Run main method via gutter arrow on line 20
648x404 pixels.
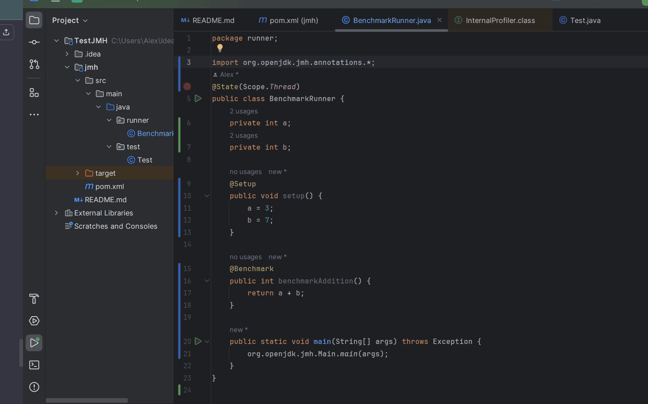198,341
